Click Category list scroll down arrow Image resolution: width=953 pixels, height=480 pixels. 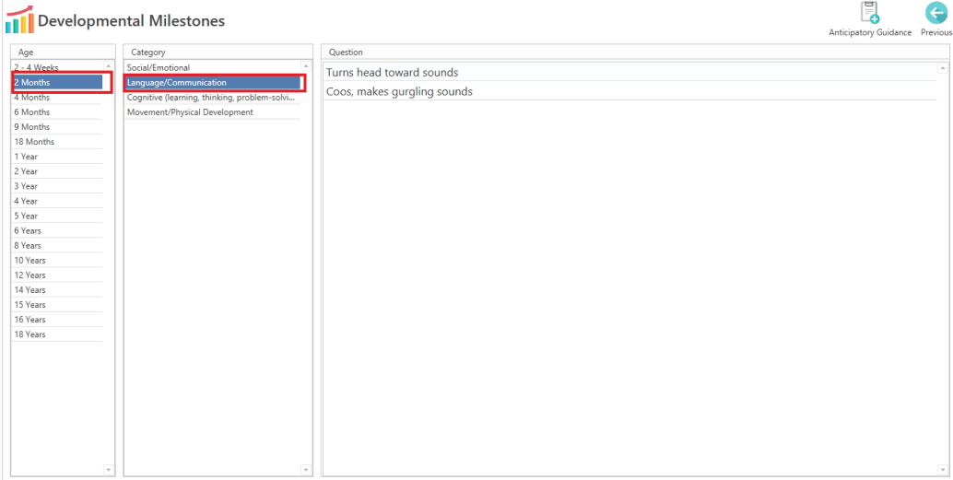pyautogui.click(x=306, y=470)
